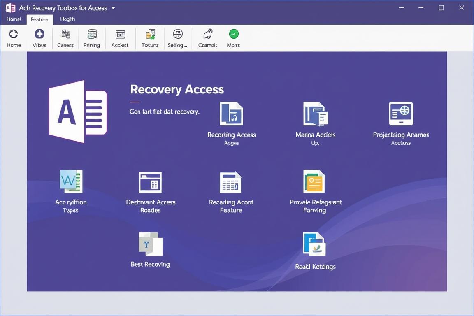Image resolution: width=474 pixels, height=316 pixels.
Task: Open the Tocurts toolbar icon
Action: (150, 34)
